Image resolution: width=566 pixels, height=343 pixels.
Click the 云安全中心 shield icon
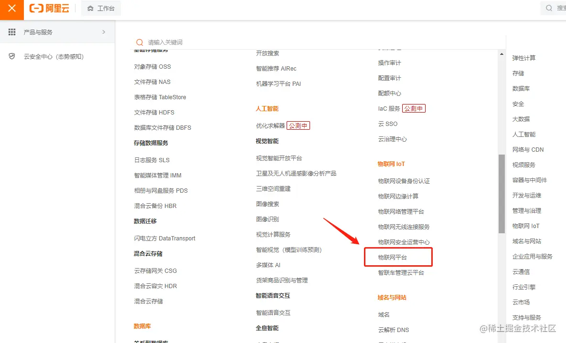tap(12, 56)
